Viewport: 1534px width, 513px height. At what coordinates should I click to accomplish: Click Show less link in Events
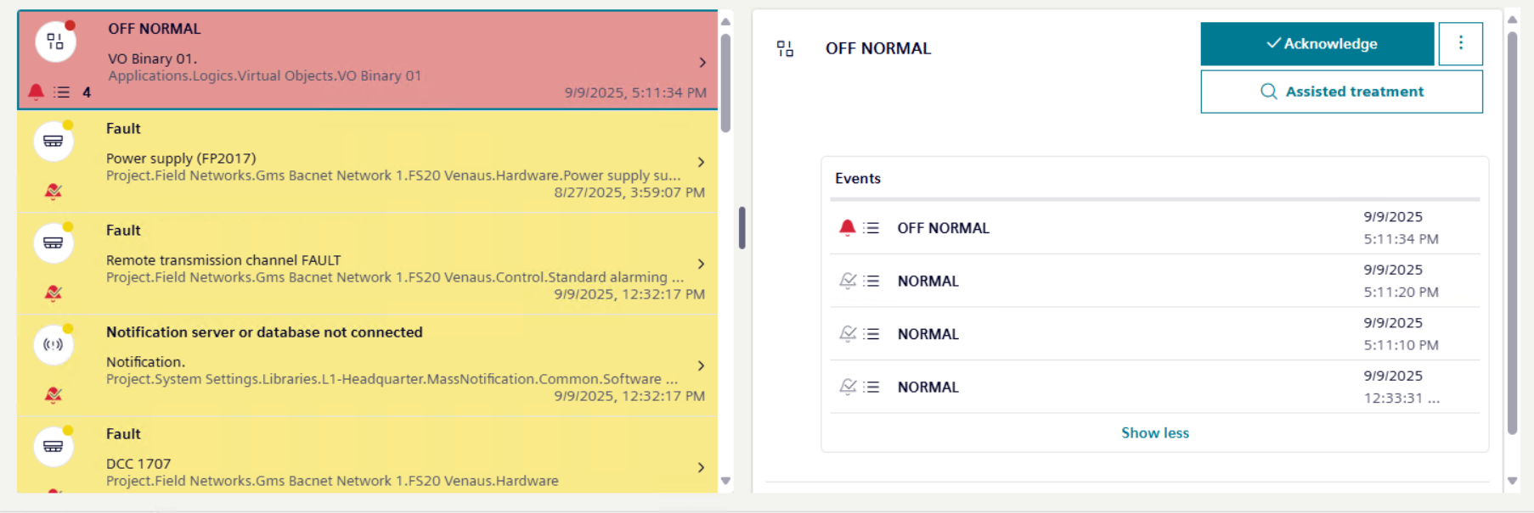pos(1154,432)
